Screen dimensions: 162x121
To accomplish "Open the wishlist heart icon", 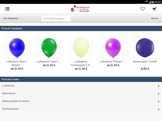I will (x=143, y=9).
